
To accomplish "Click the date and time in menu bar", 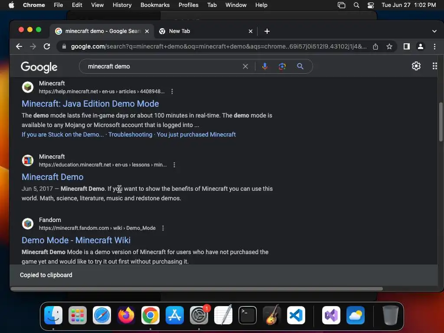I will tap(408, 5).
